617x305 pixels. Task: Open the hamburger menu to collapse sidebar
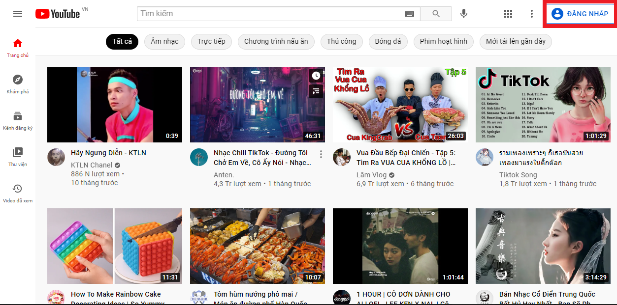click(18, 13)
